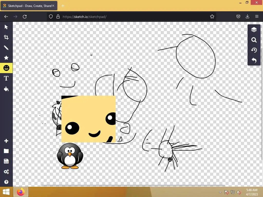Click the network tray icon
The width and height of the screenshot is (263, 197).
click(233, 192)
